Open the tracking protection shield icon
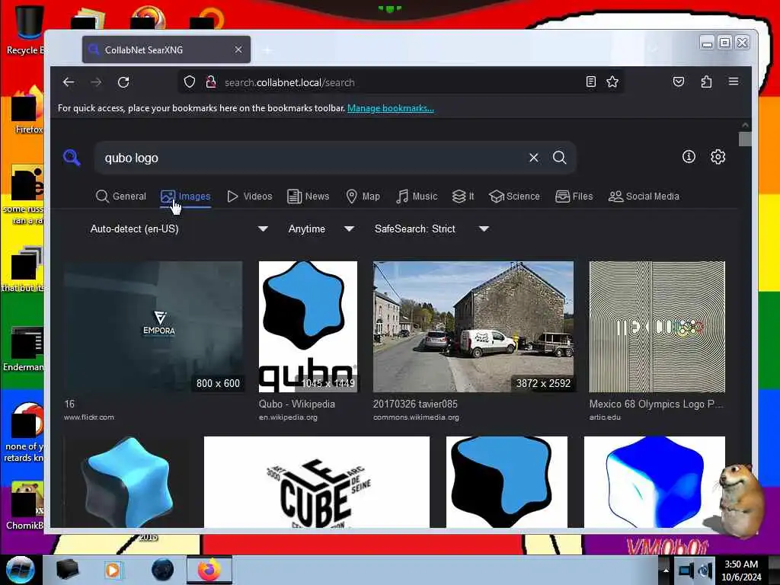The image size is (780, 585). click(x=190, y=82)
